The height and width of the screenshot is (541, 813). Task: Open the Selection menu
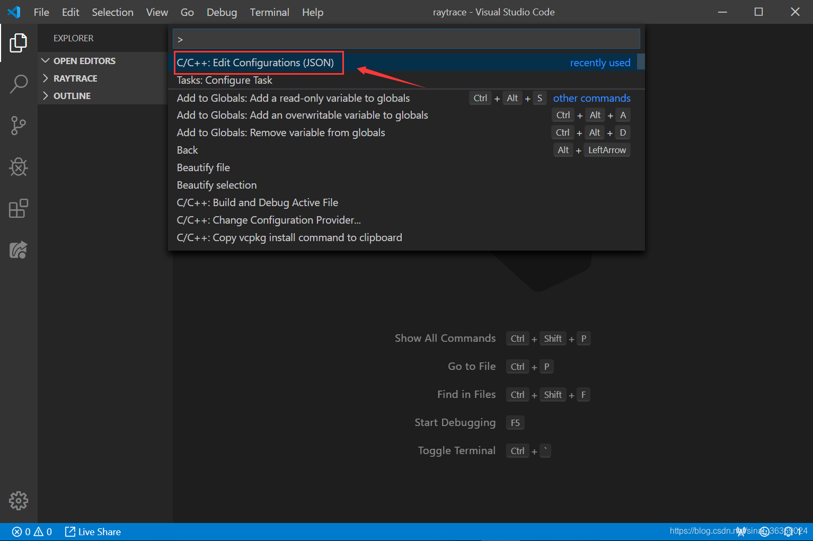click(112, 12)
